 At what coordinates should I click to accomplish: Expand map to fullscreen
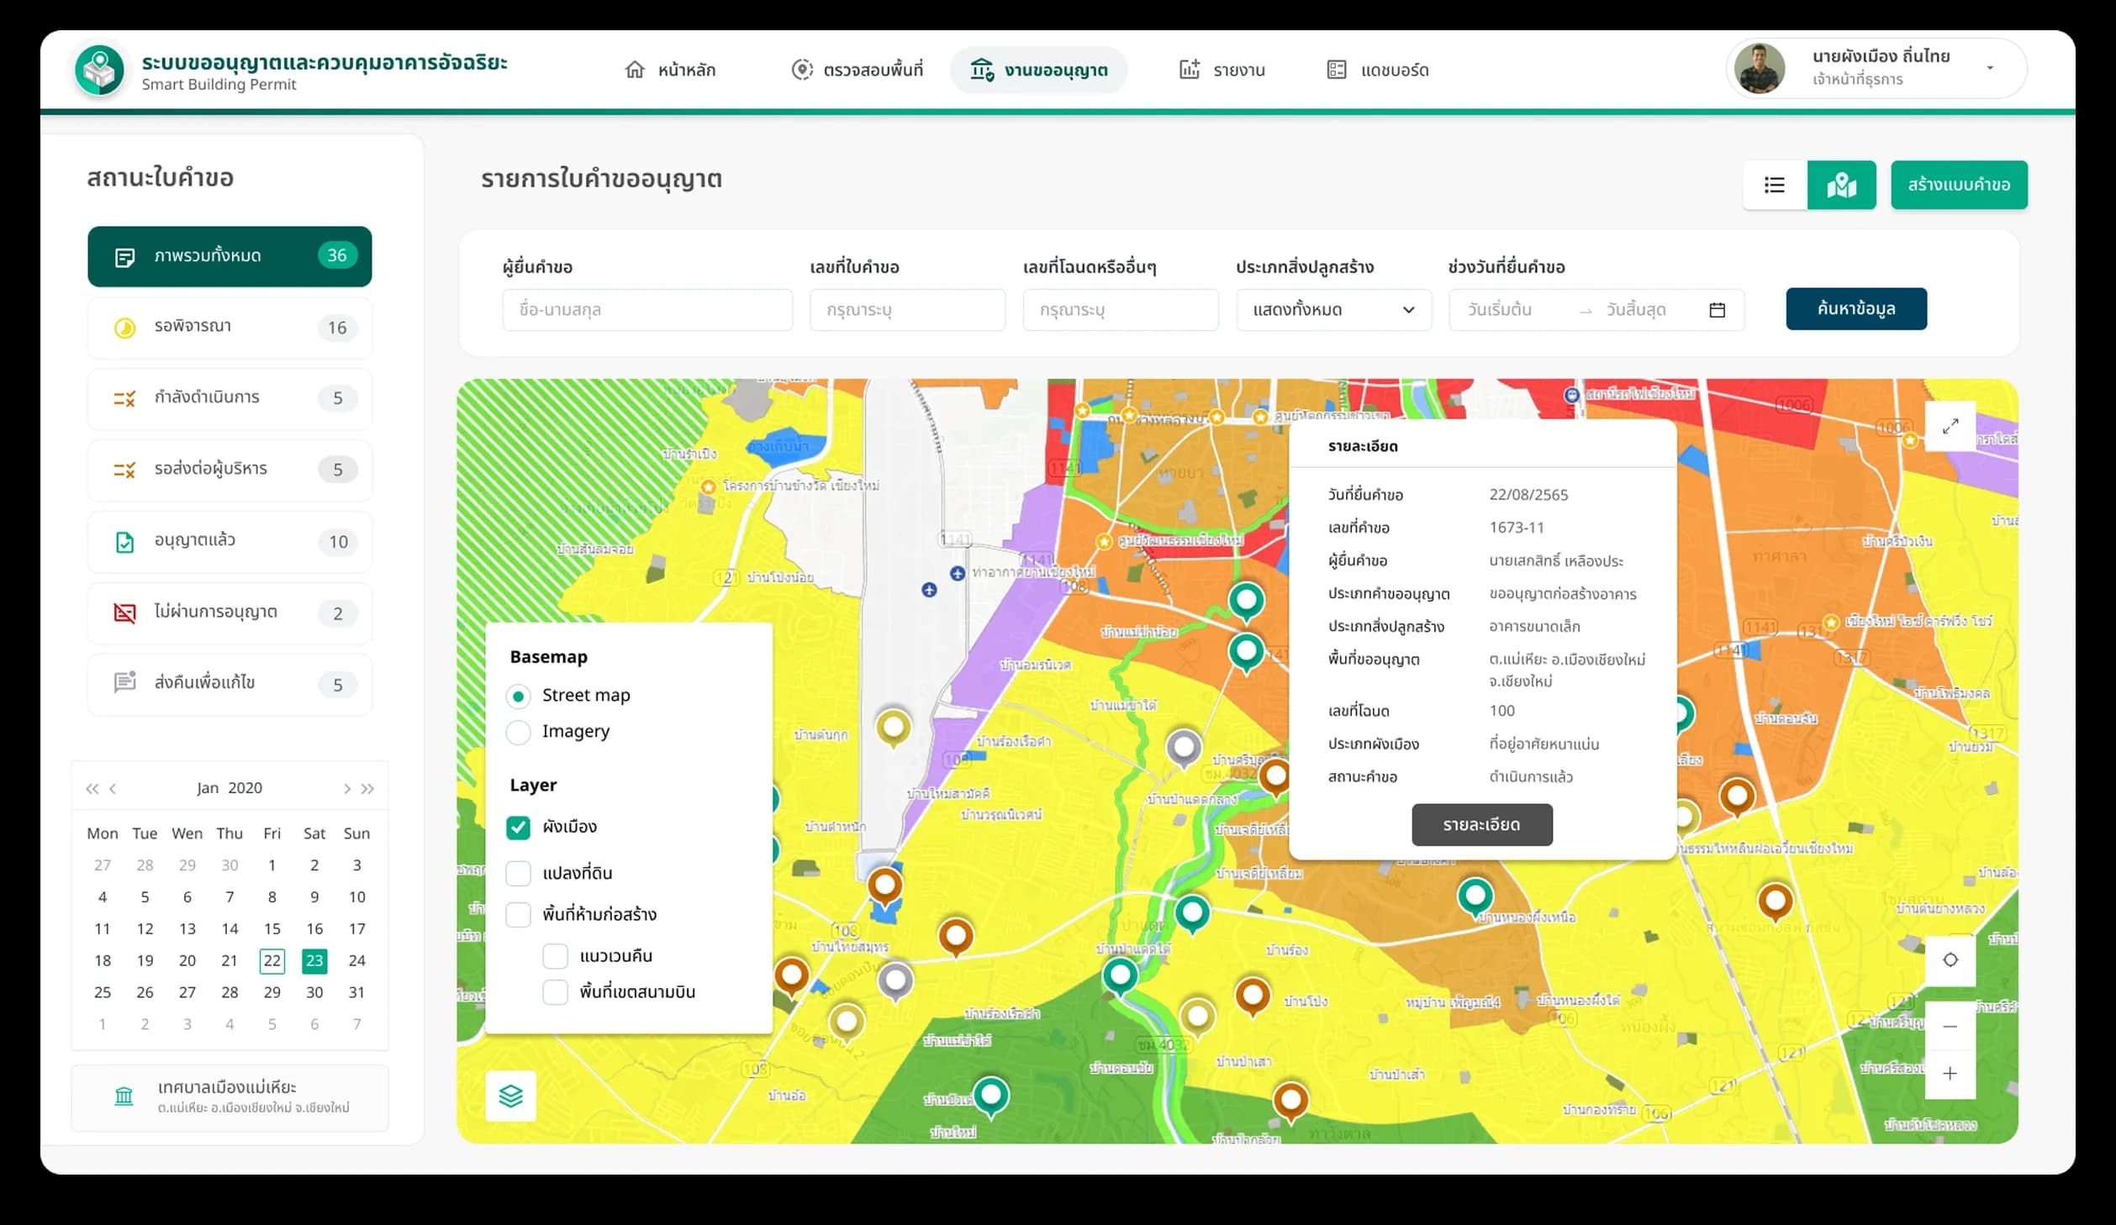(x=1950, y=426)
